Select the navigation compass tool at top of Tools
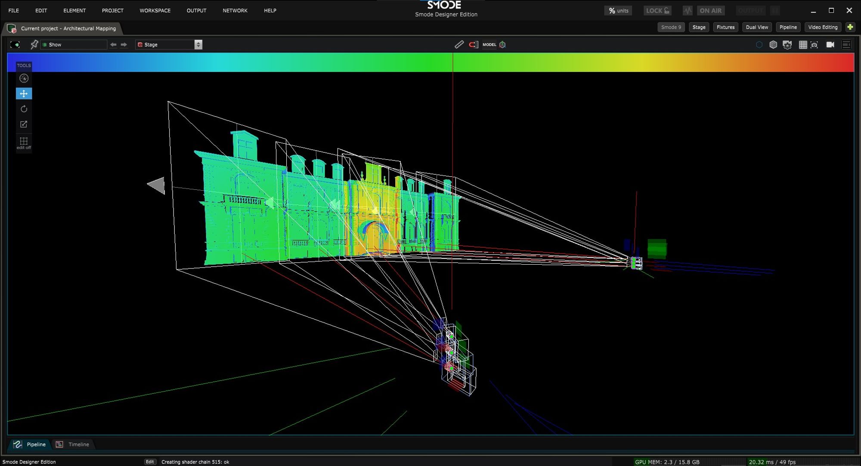861x466 pixels. pyautogui.click(x=24, y=78)
